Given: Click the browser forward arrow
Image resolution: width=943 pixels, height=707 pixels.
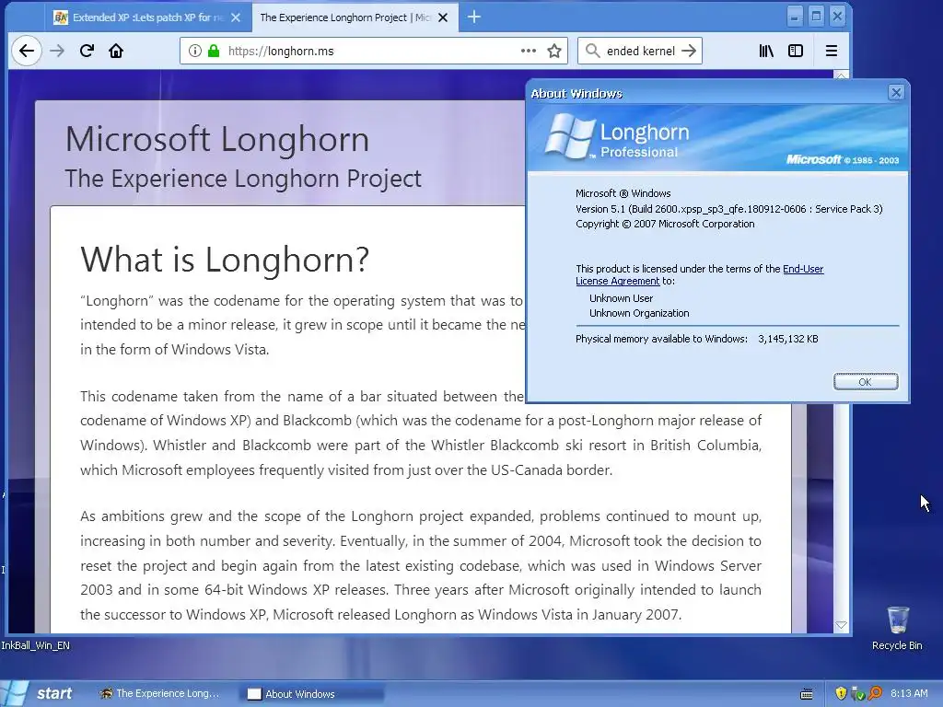Looking at the screenshot, I should tap(57, 52).
